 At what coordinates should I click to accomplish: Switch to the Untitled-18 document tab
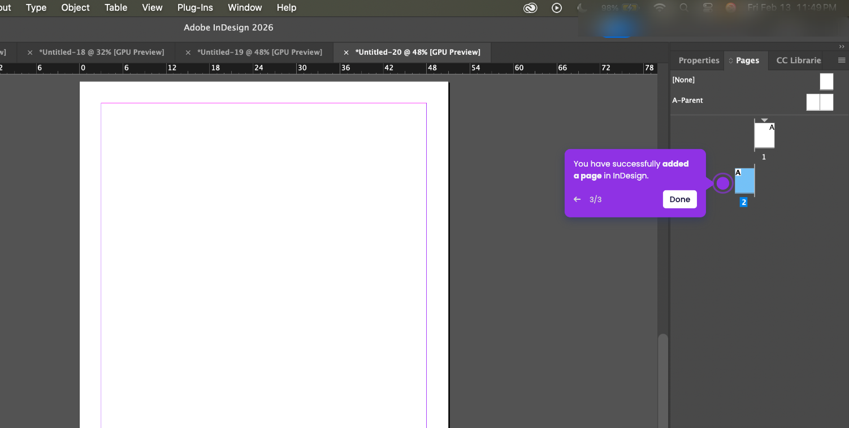tap(102, 52)
